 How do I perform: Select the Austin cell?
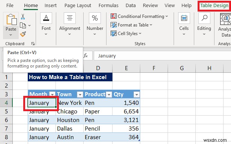(69, 137)
